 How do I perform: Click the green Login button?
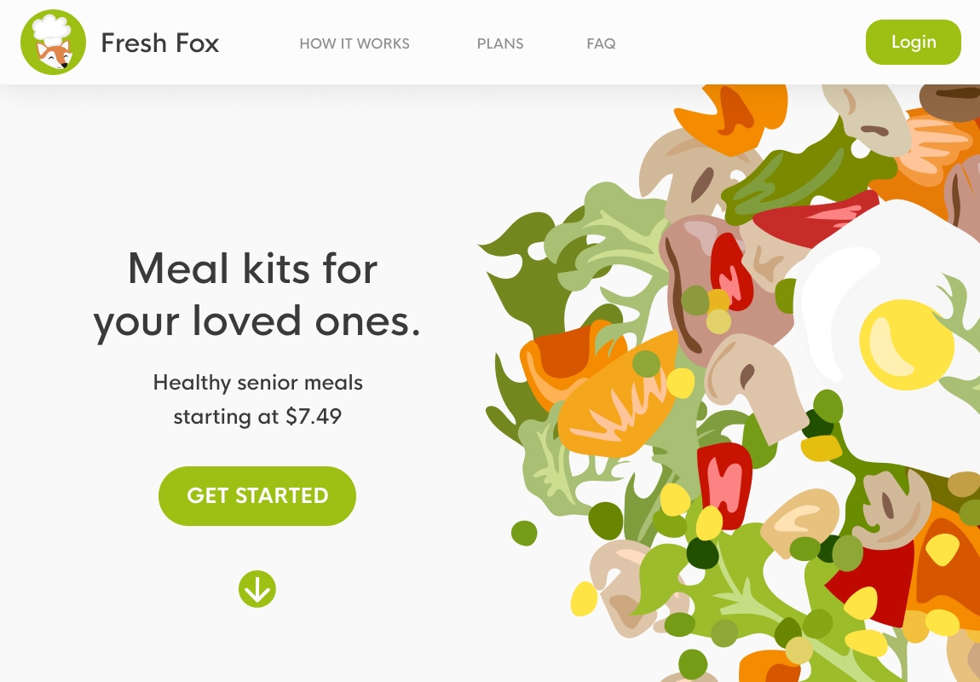(914, 42)
